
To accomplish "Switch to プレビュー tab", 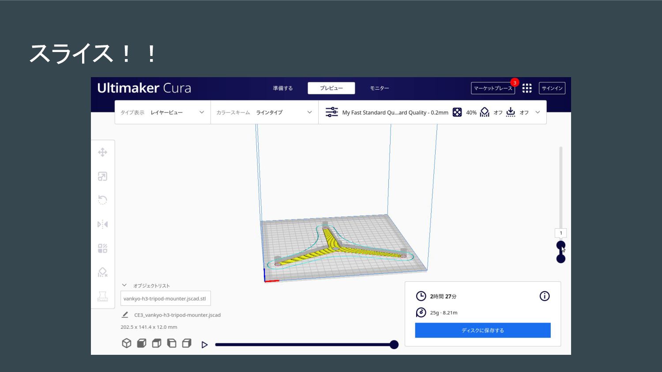I will [331, 88].
